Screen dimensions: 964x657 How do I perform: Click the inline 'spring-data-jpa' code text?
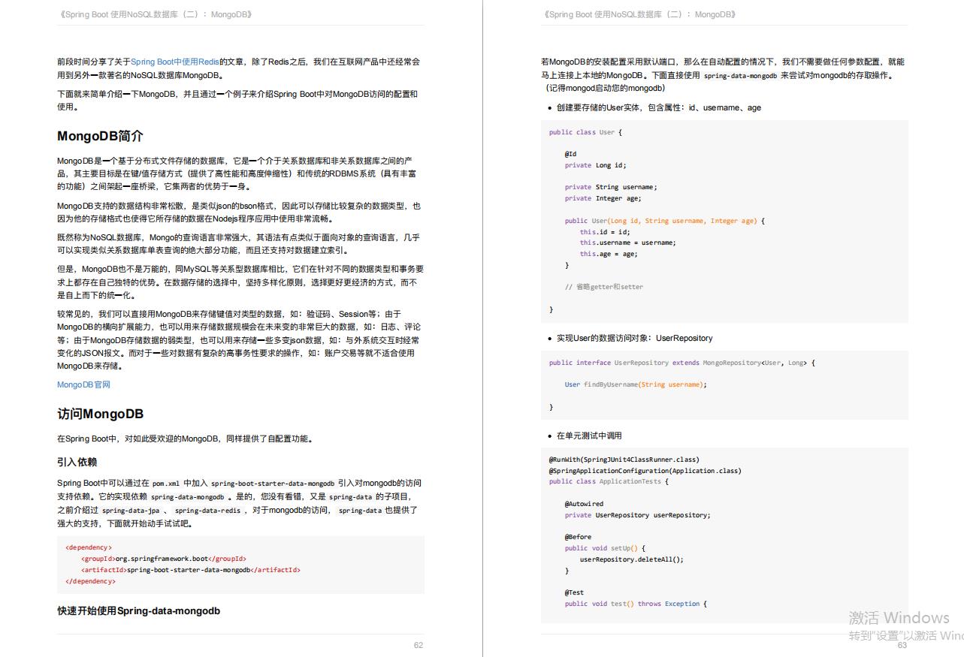(129, 510)
